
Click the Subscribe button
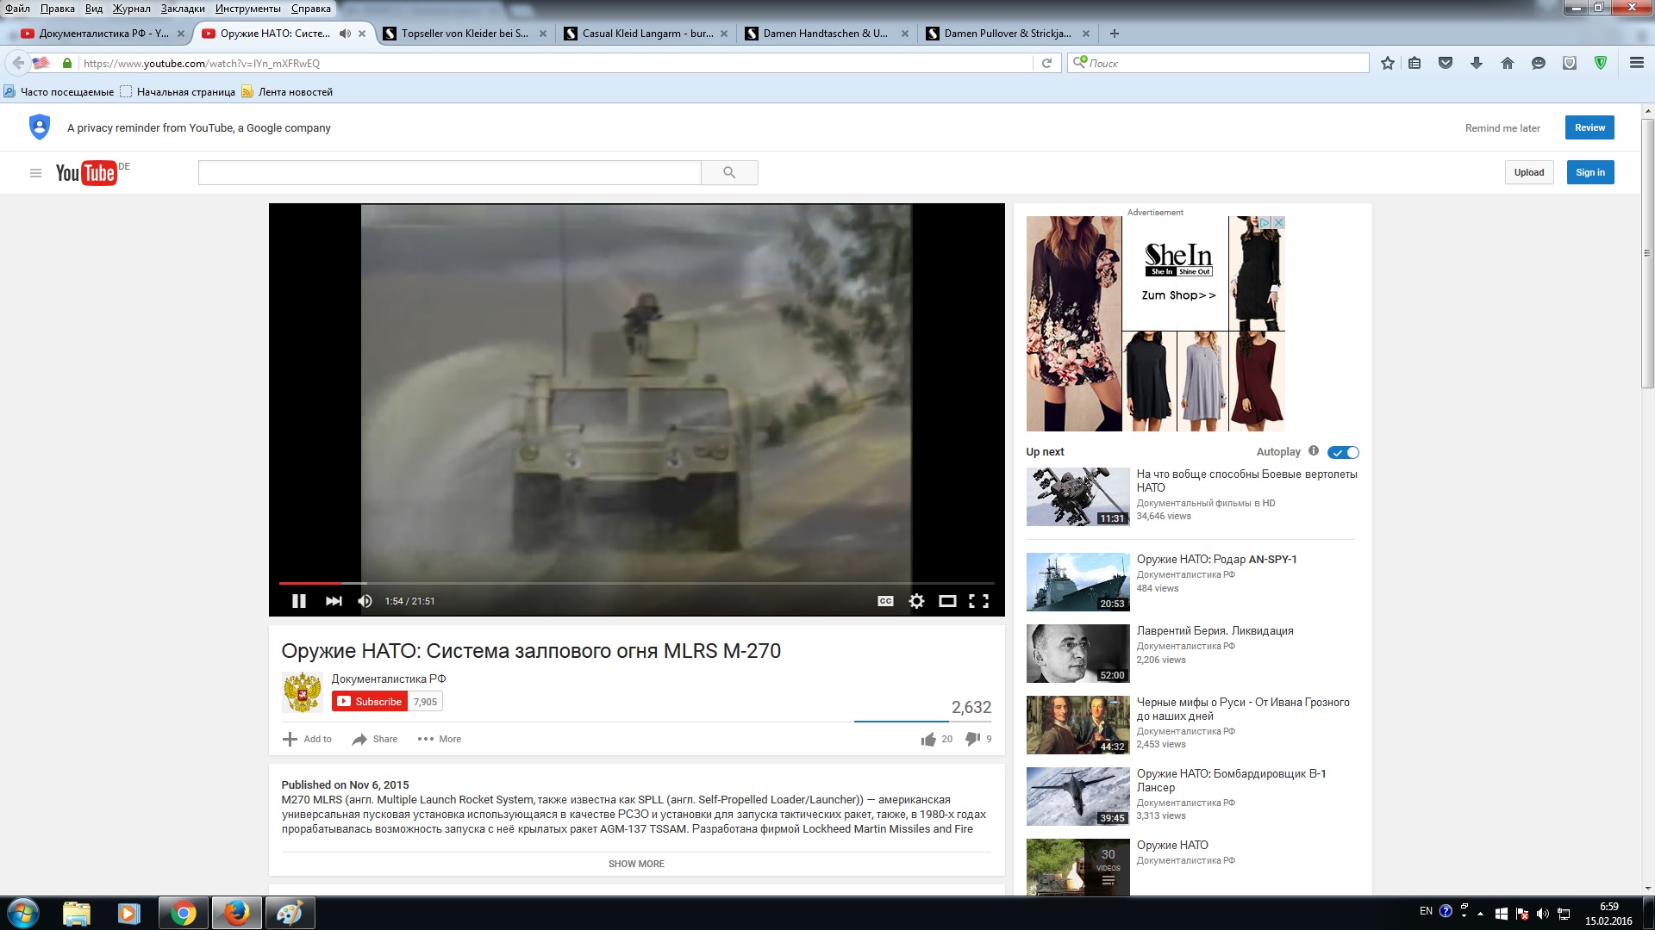click(370, 702)
